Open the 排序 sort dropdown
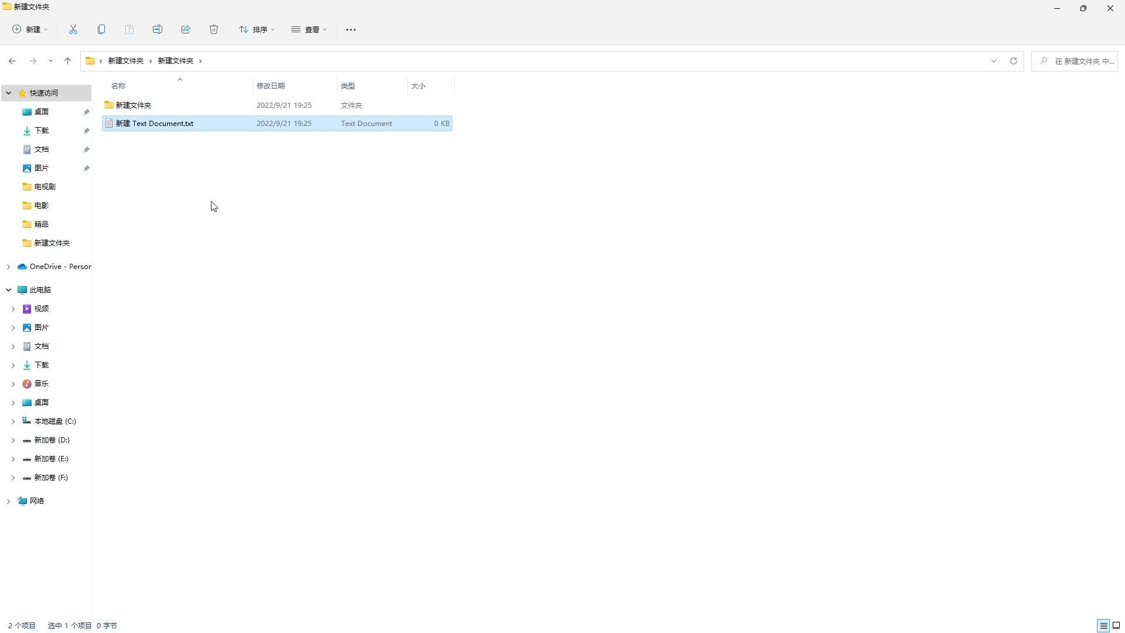1125x633 pixels. (257, 29)
